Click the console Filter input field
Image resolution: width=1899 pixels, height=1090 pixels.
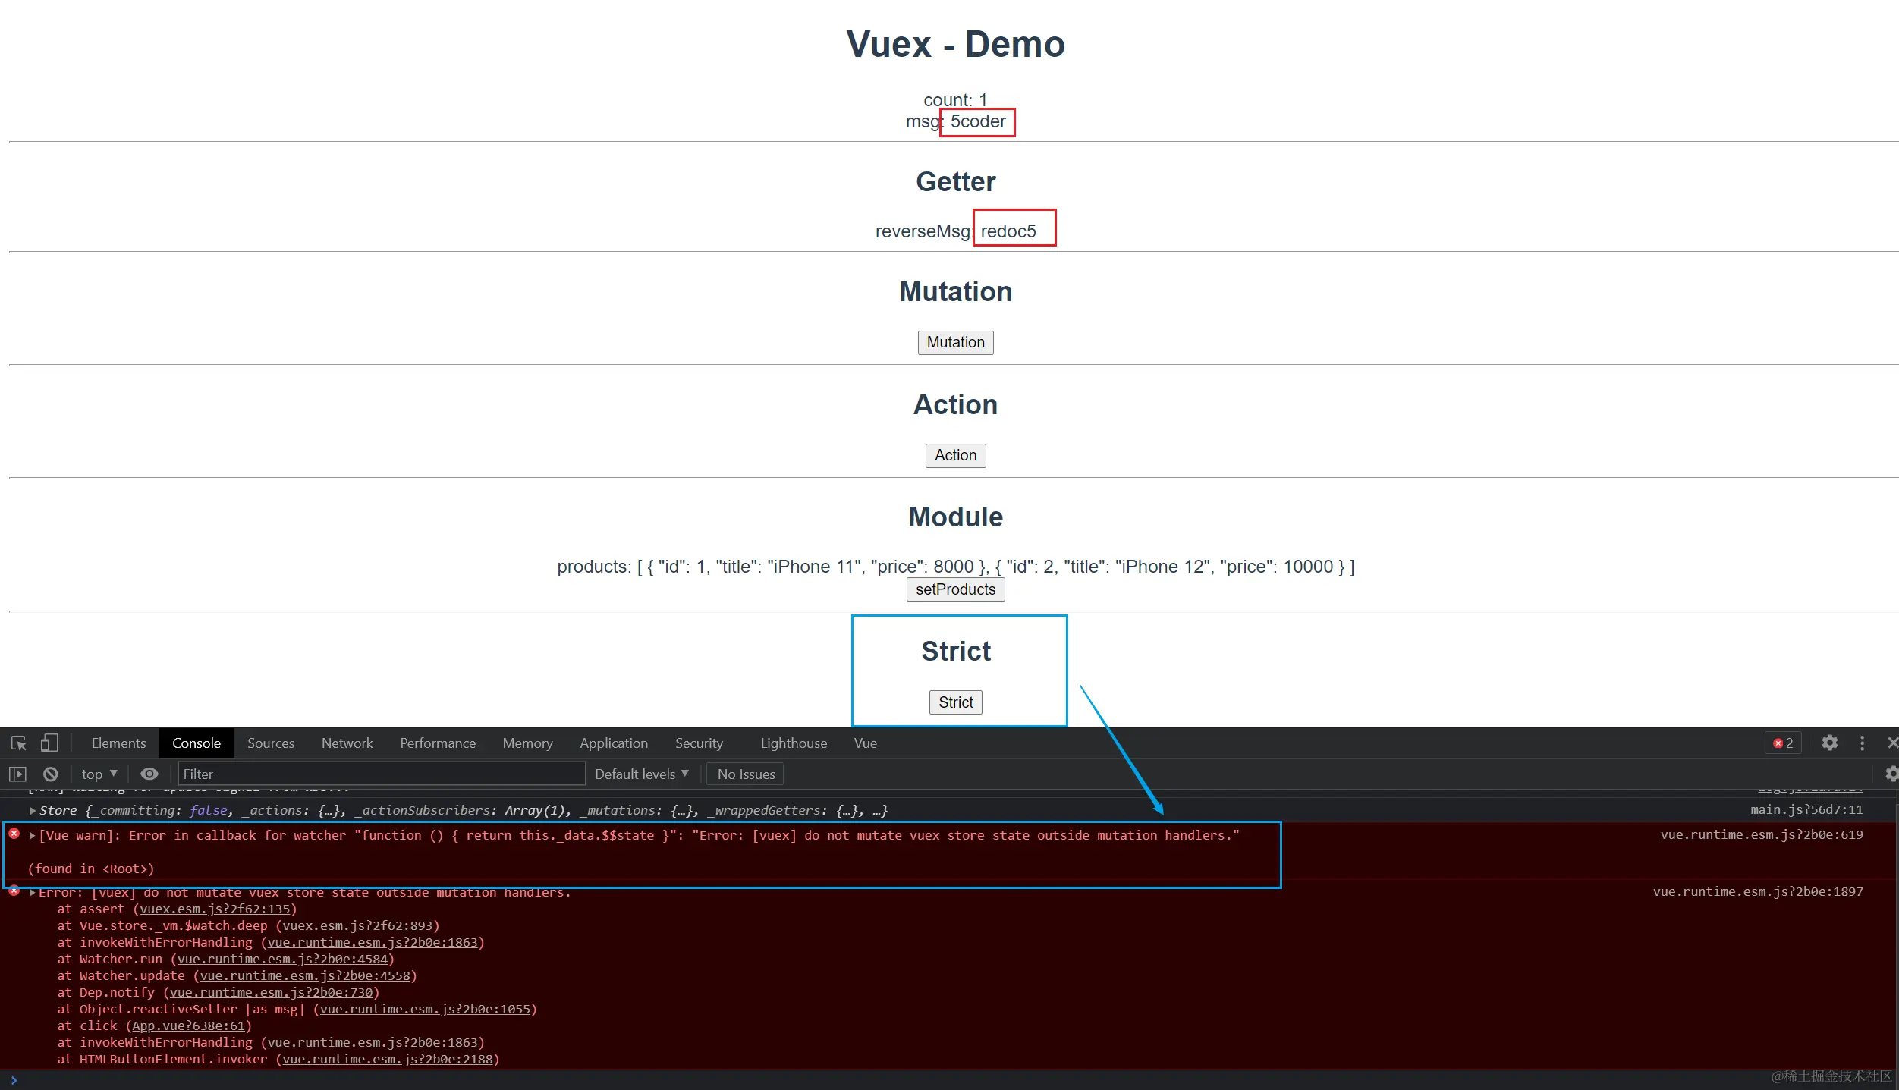click(x=381, y=774)
